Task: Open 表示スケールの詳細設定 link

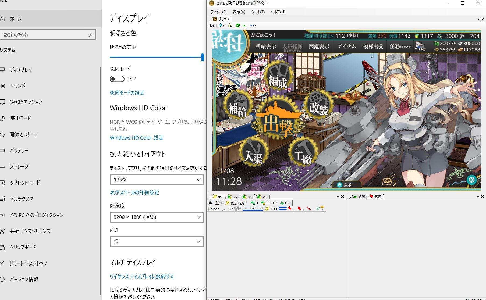Action: (134, 192)
